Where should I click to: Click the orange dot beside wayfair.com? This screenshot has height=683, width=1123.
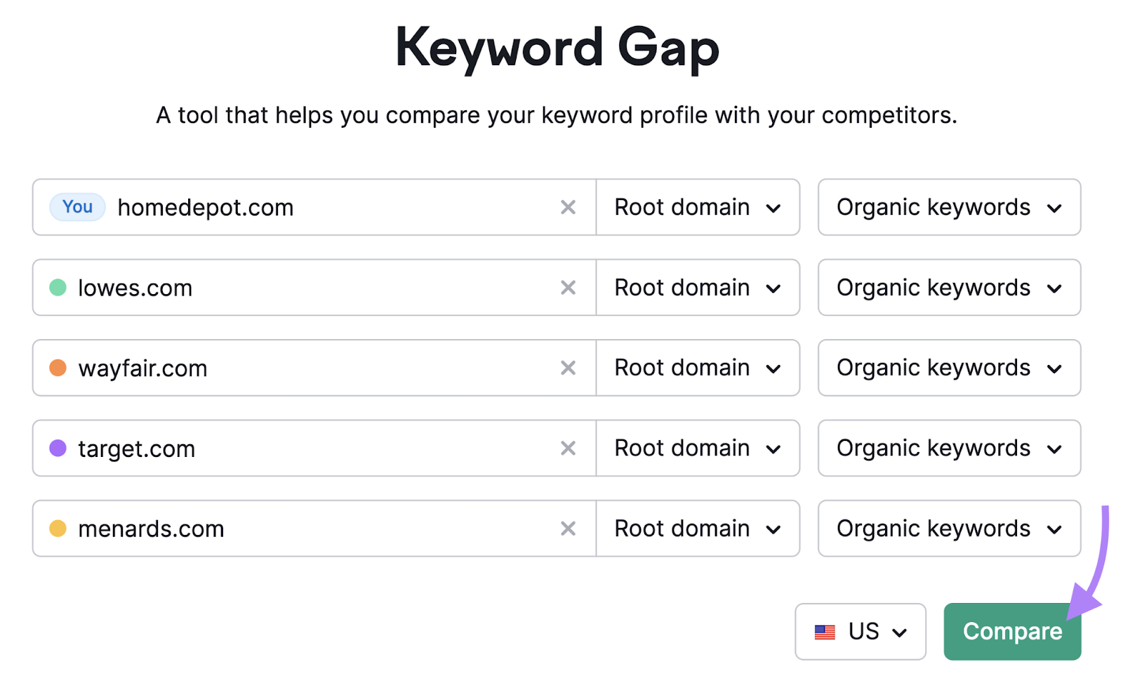coord(58,368)
